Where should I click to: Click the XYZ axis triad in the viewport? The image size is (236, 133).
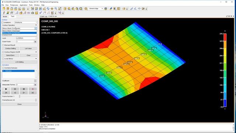[45, 116]
